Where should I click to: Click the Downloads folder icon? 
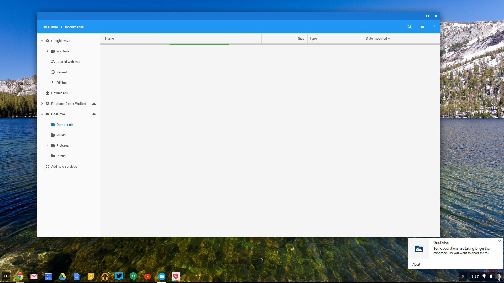pos(48,93)
